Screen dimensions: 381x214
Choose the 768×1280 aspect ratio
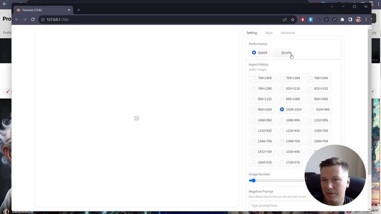point(262,89)
